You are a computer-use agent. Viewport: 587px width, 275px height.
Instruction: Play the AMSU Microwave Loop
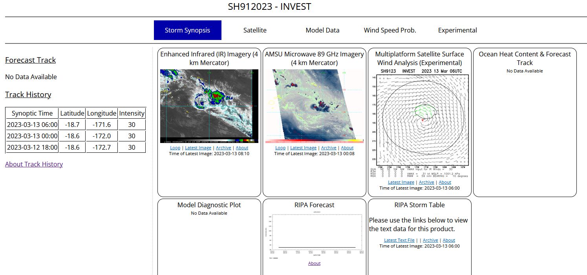tap(280, 148)
